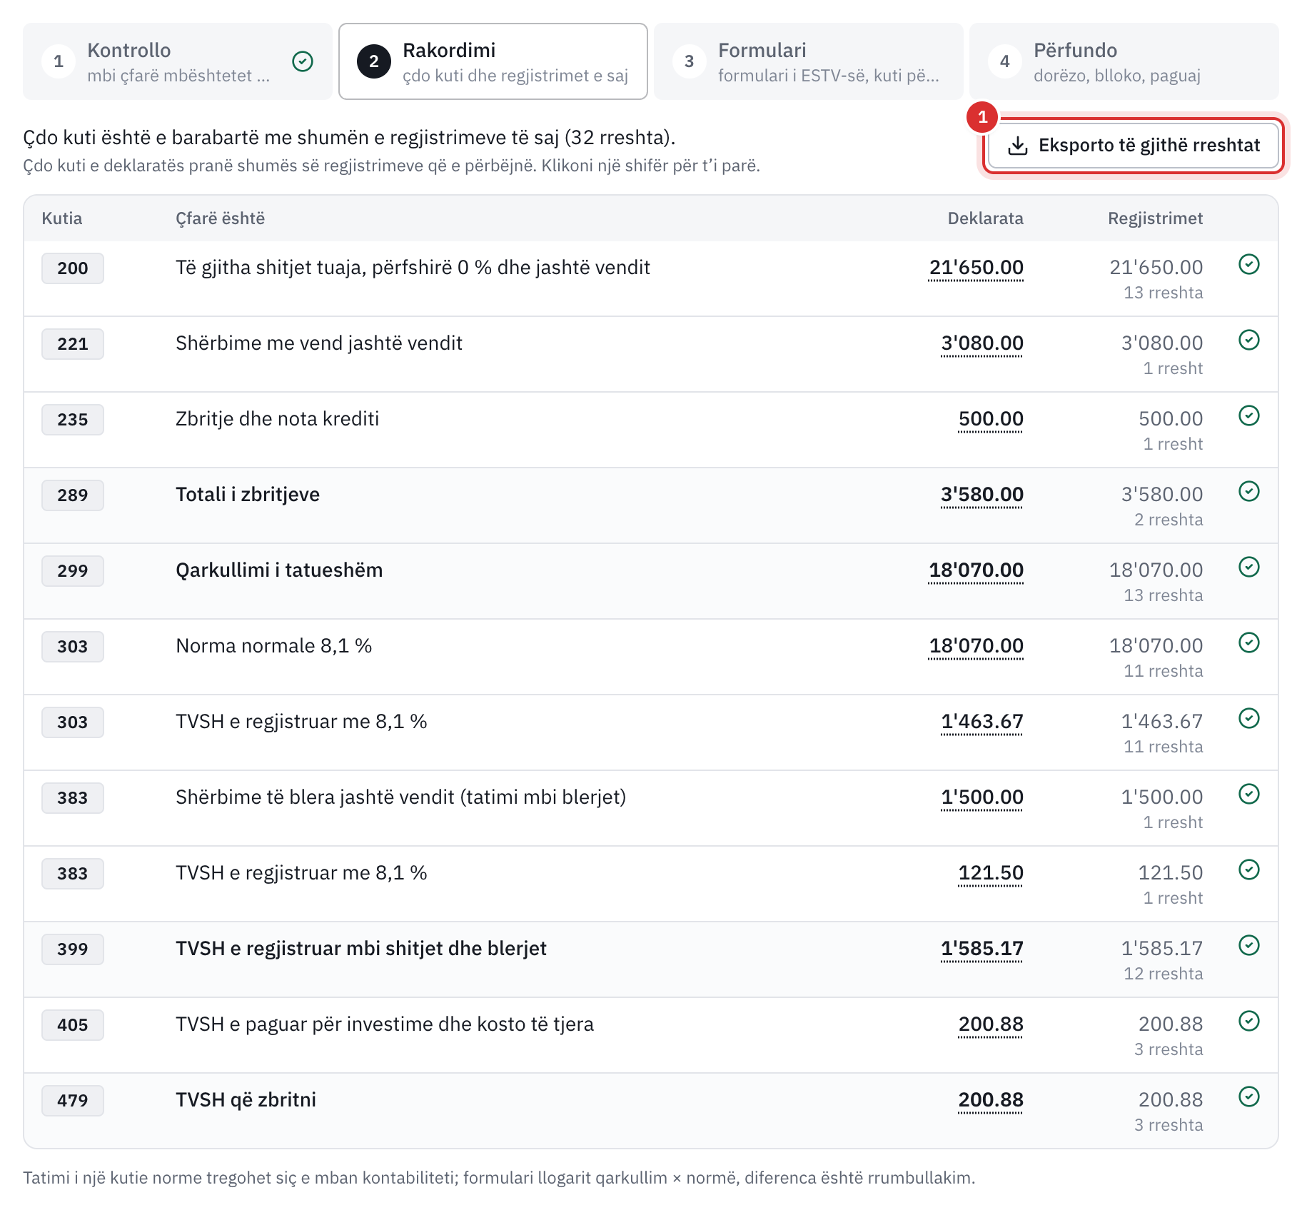Open the 3'580.00 figure for Totali i zbritjeve
1302x1205 pixels.
pyautogui.click(x=981, y=495)
